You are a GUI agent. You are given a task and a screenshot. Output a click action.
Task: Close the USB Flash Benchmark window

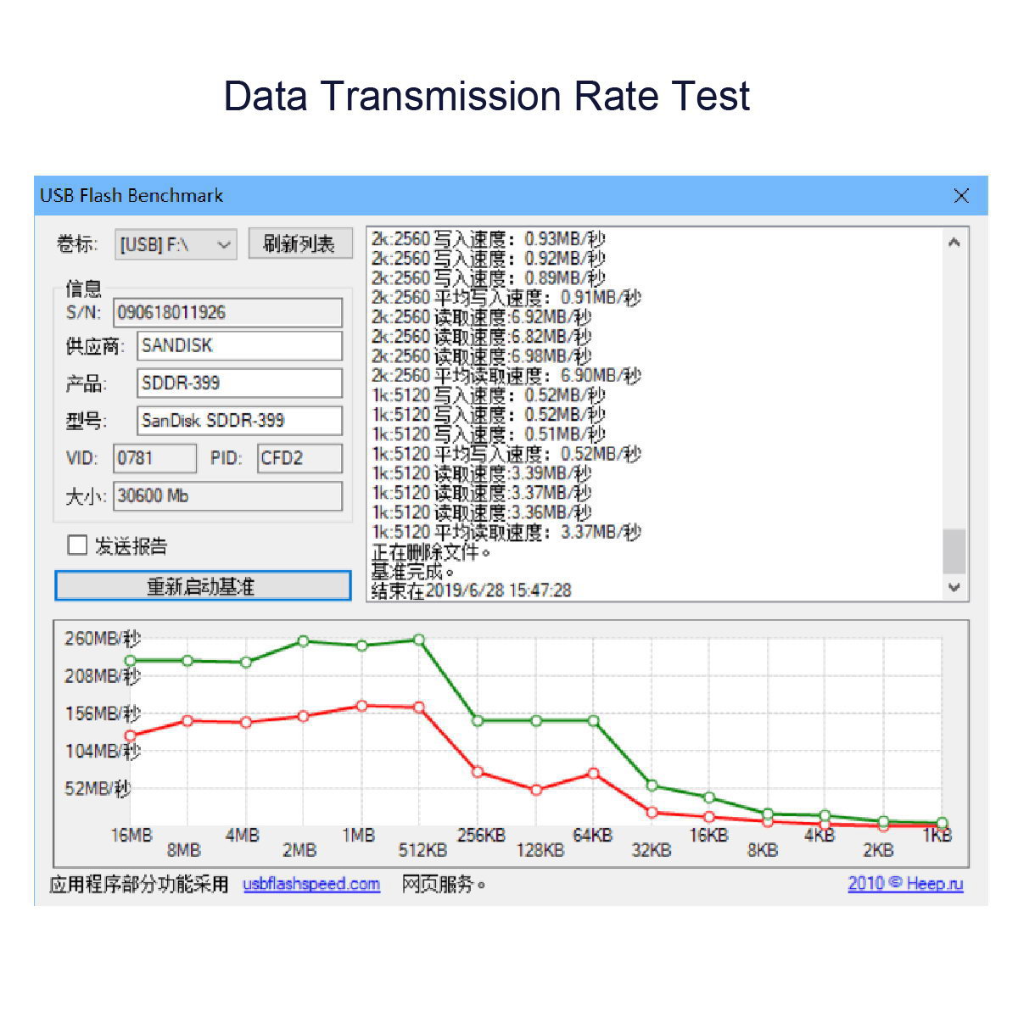(961, 196)
